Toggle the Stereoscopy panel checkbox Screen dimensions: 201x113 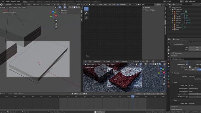click(173, 53)
